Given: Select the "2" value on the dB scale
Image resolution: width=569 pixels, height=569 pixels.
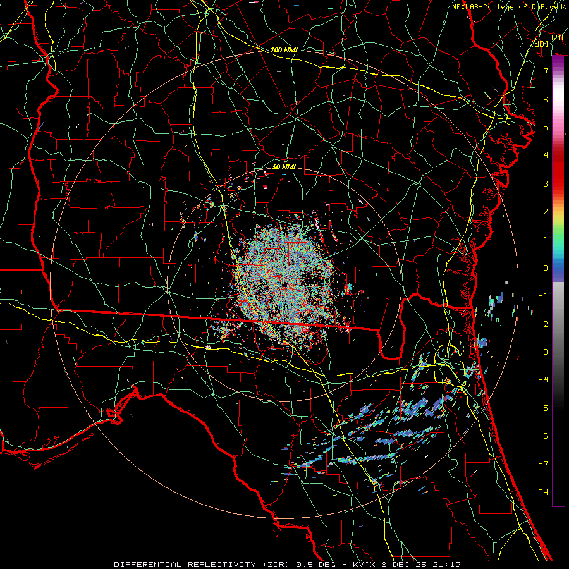Looking at the screenshot, I should (546, 212).
